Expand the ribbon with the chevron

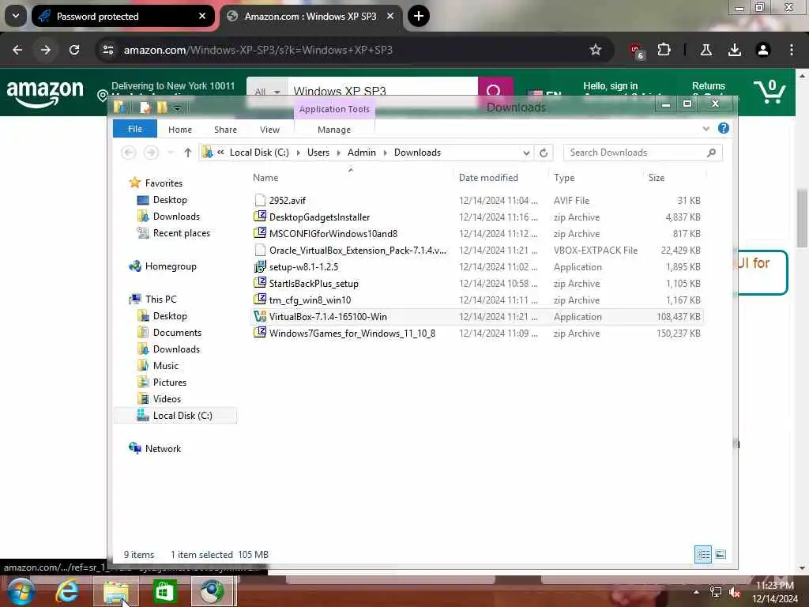coord(706,129)
